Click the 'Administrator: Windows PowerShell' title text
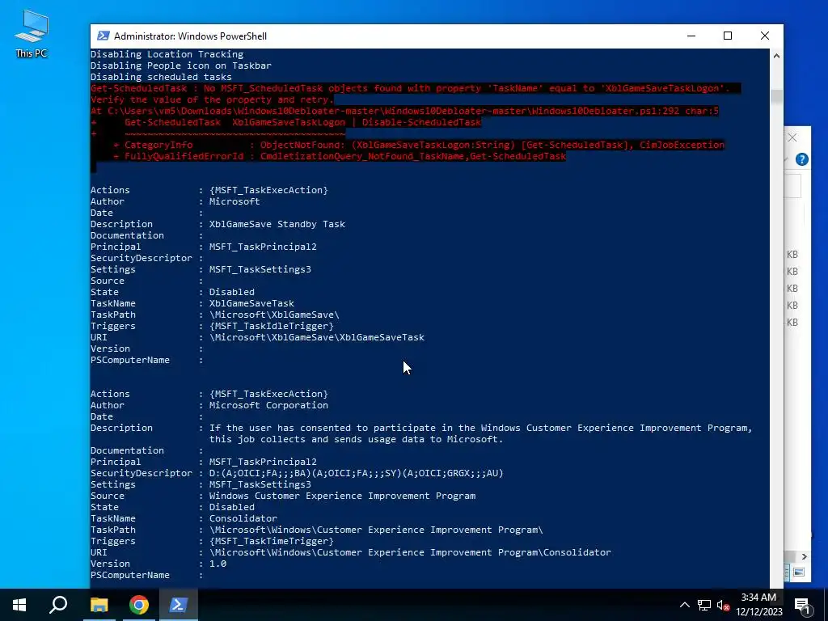Screen dimensions: 828x621 click(x=190, y=36)
